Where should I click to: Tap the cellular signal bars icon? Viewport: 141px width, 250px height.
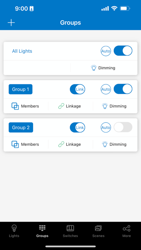(105, 9)
